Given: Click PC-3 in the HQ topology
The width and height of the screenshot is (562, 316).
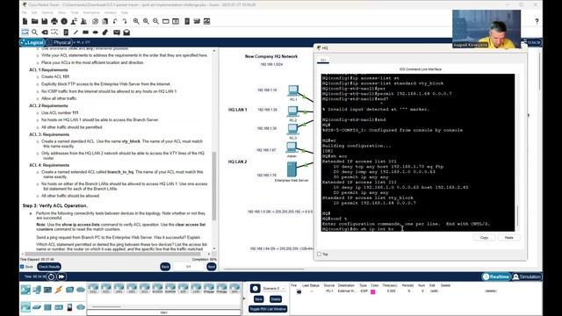Looking at the screenshot, I should (x=292, y=130).
